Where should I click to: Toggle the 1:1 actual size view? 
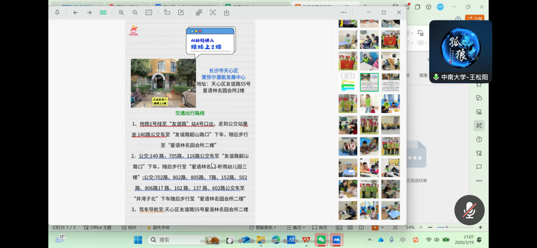pyautogui.click(x=149, y=13)
